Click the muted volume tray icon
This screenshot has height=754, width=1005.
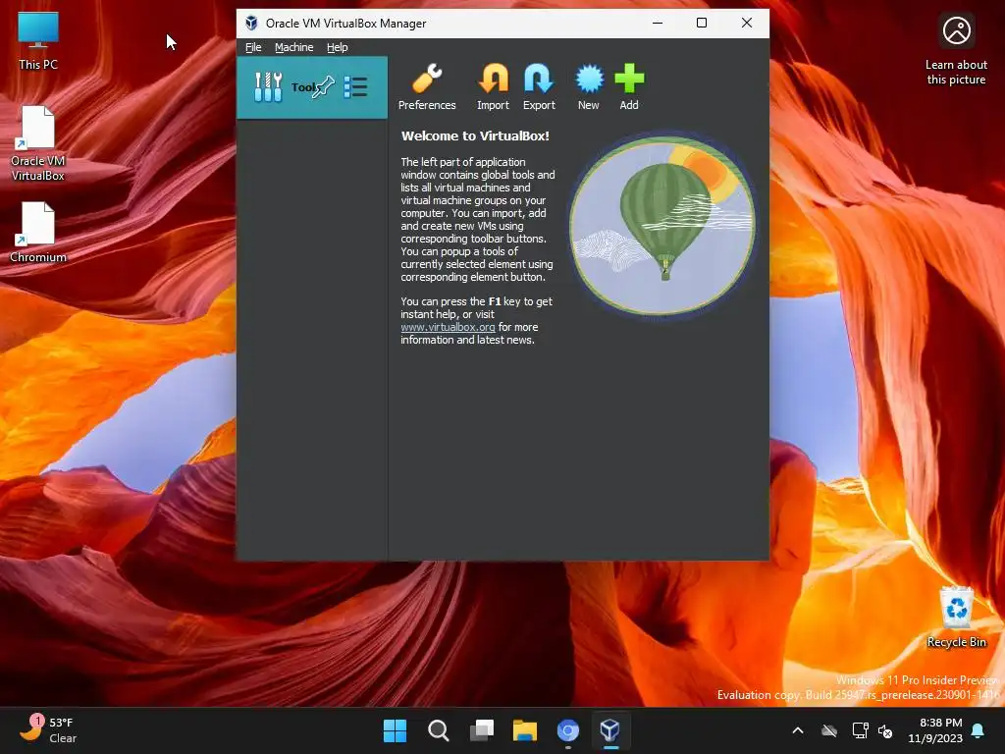(x=885, y=730)
